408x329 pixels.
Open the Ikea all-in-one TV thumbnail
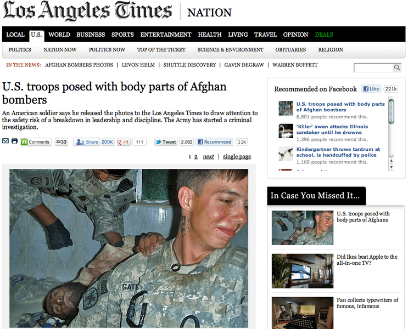click(303, 271)
